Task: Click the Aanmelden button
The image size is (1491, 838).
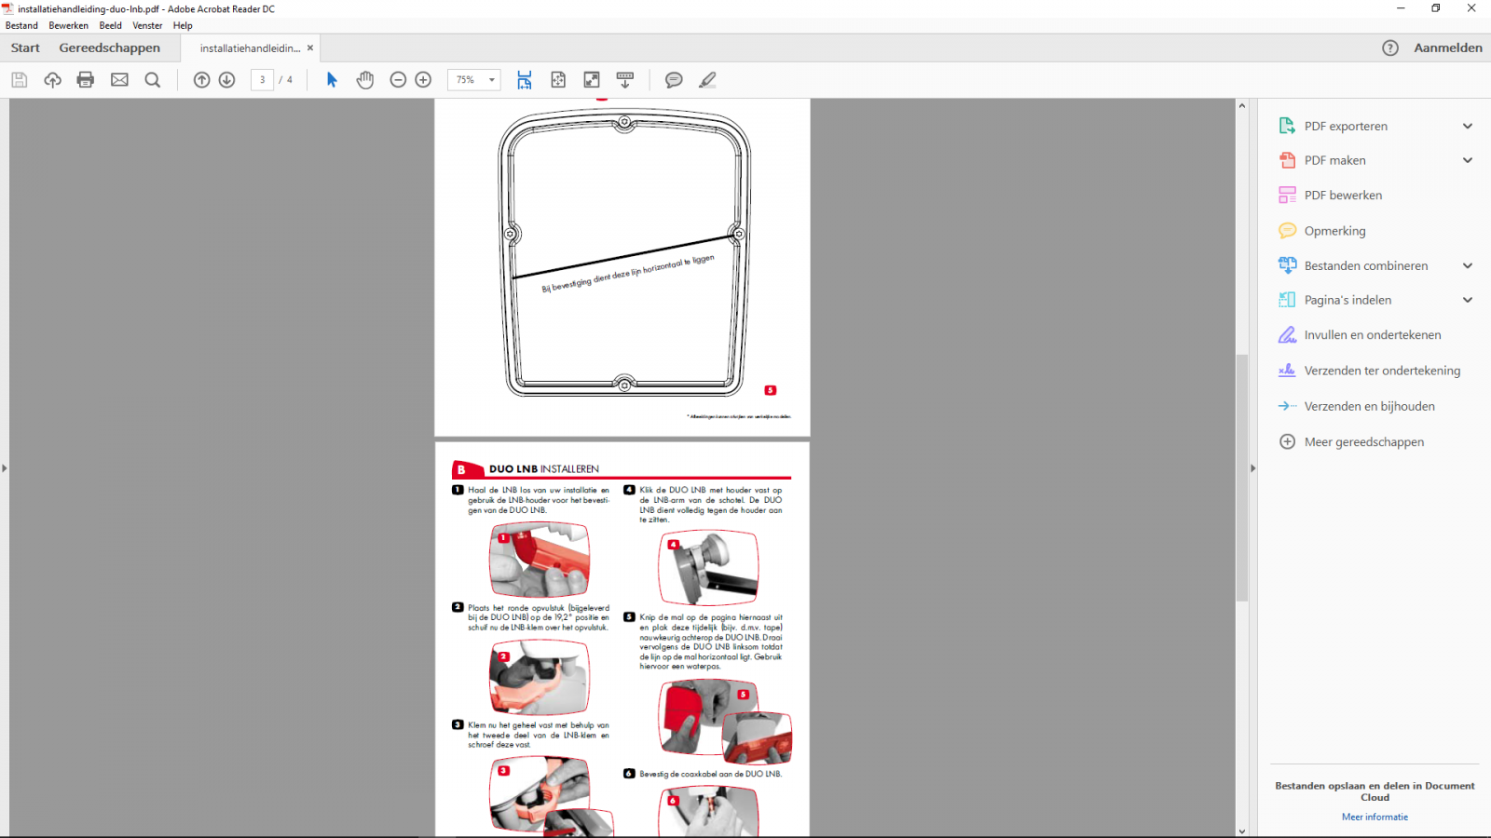Action: point(1447,48)
